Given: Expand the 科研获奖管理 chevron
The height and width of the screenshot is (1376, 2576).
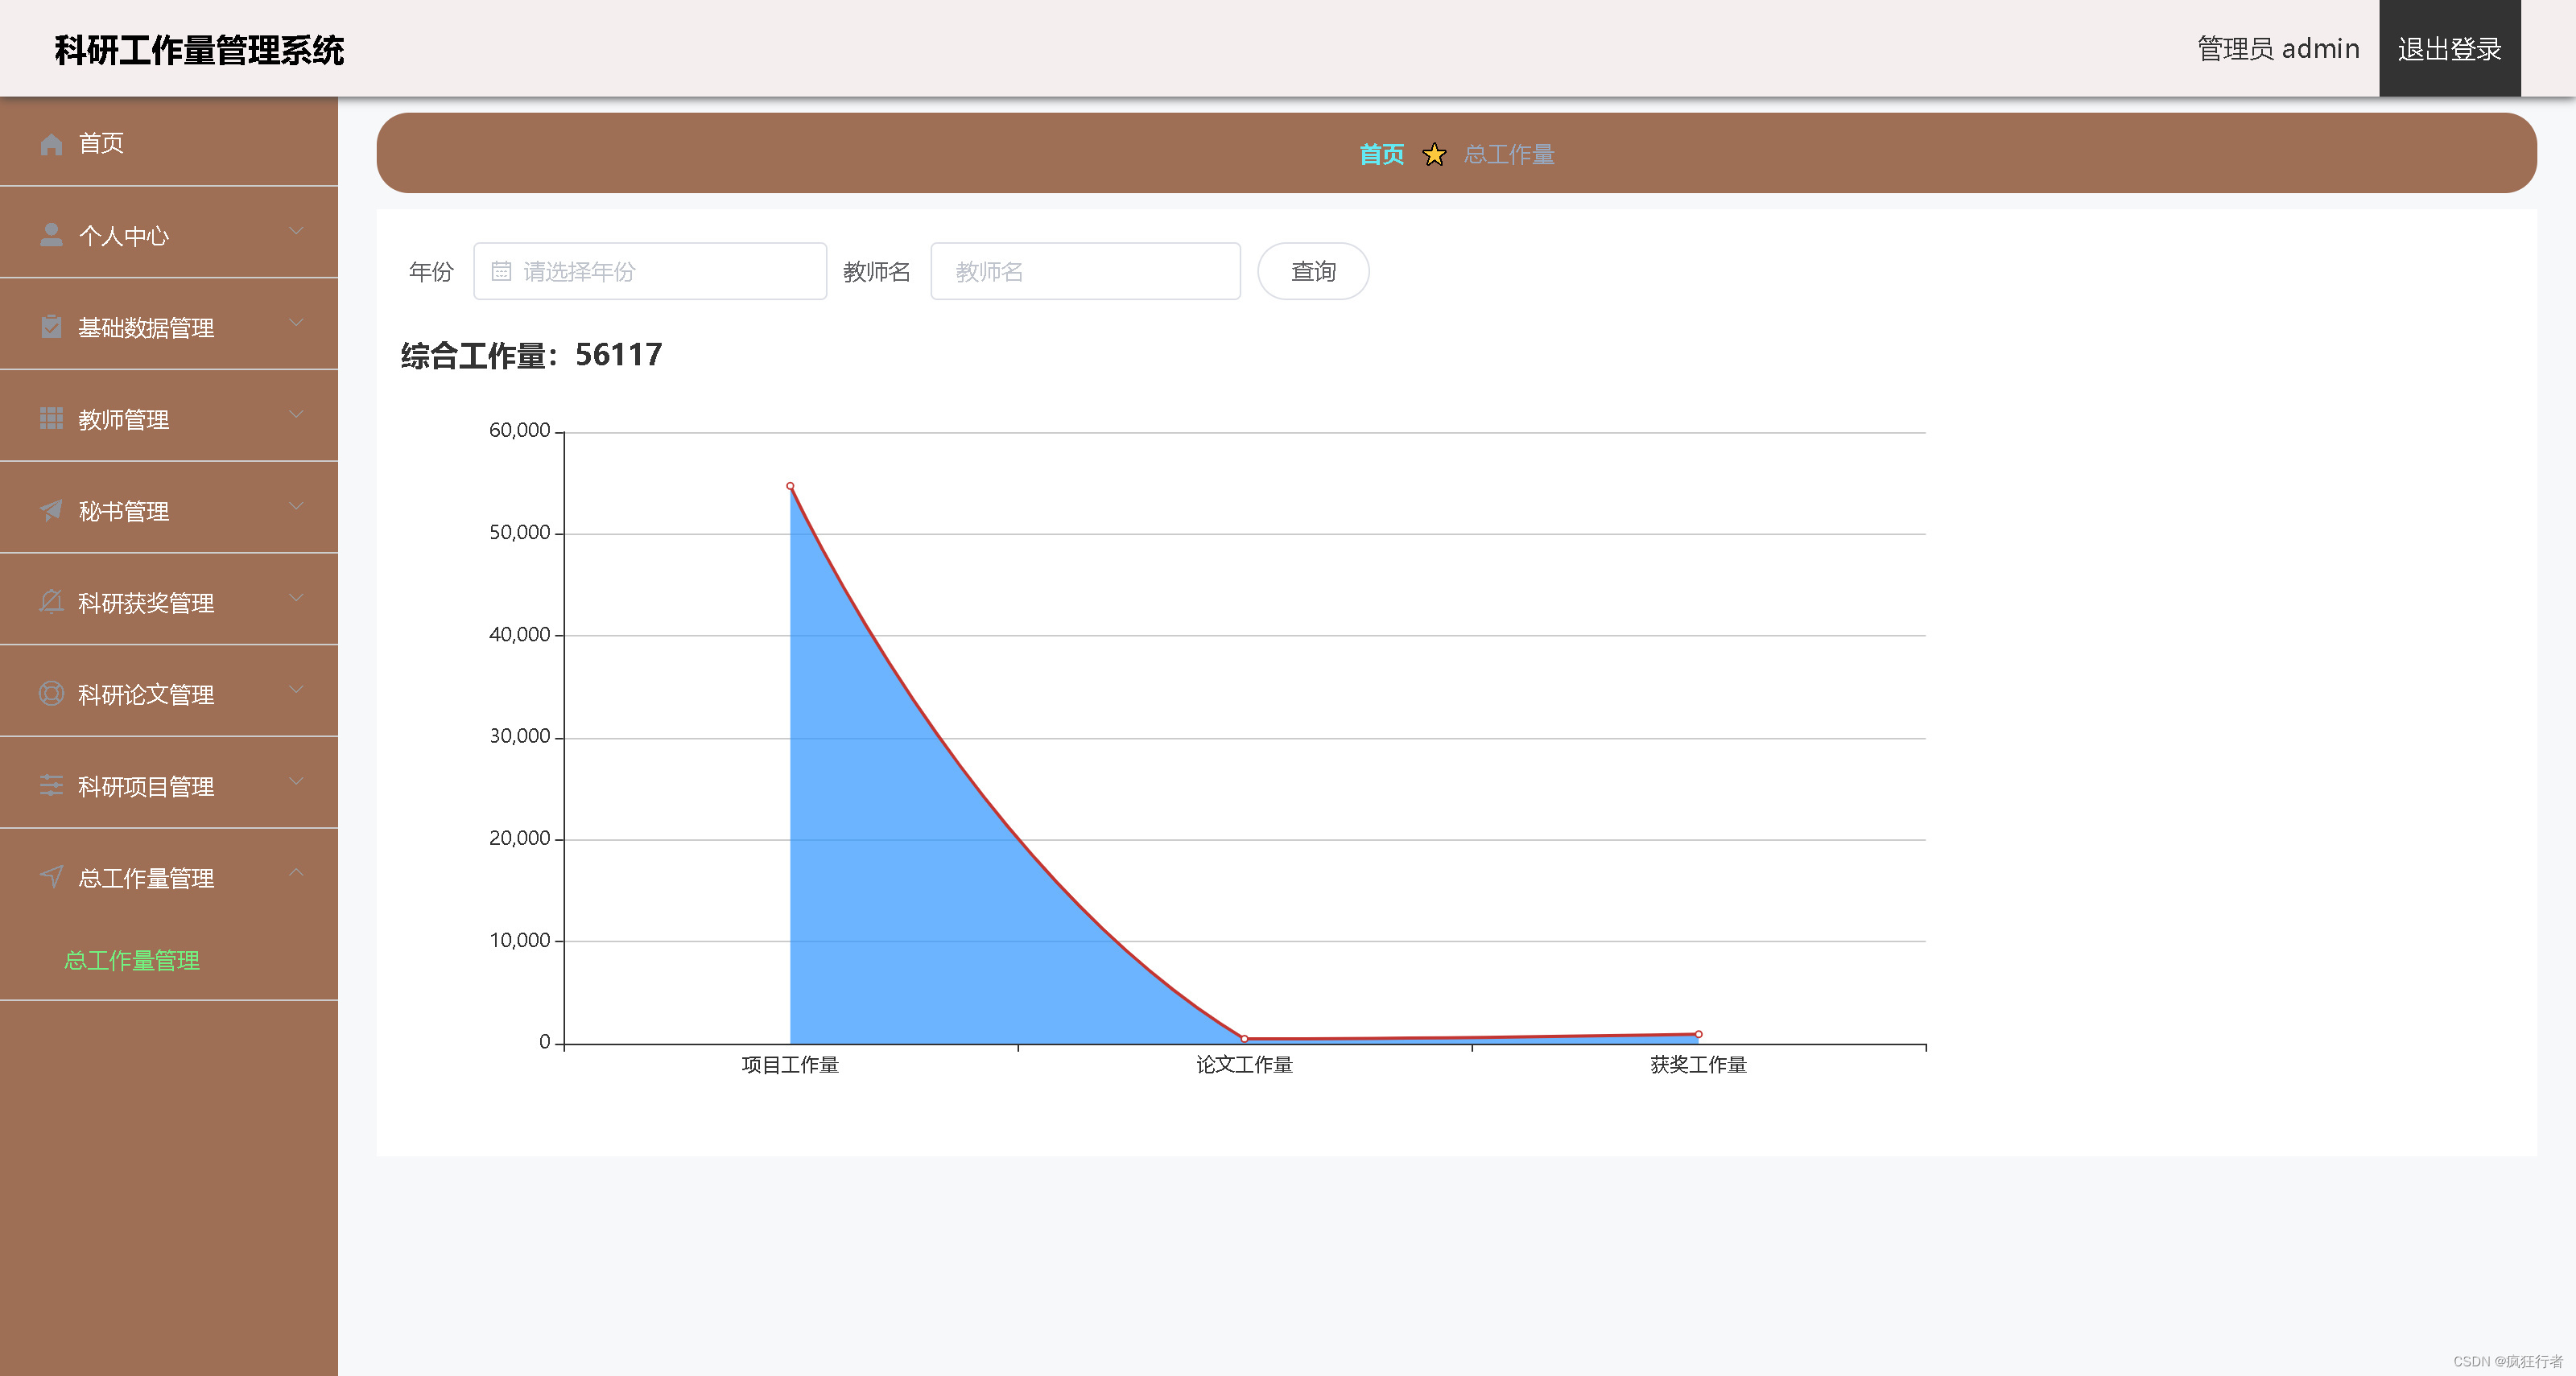Looking at the screenshot, I should 296,598.
